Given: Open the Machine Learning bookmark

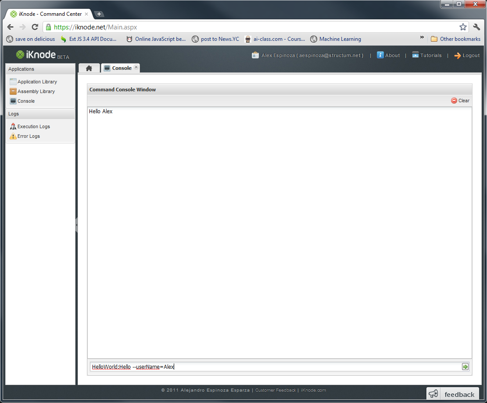Looking at the screenshot, I should (336, 39).
